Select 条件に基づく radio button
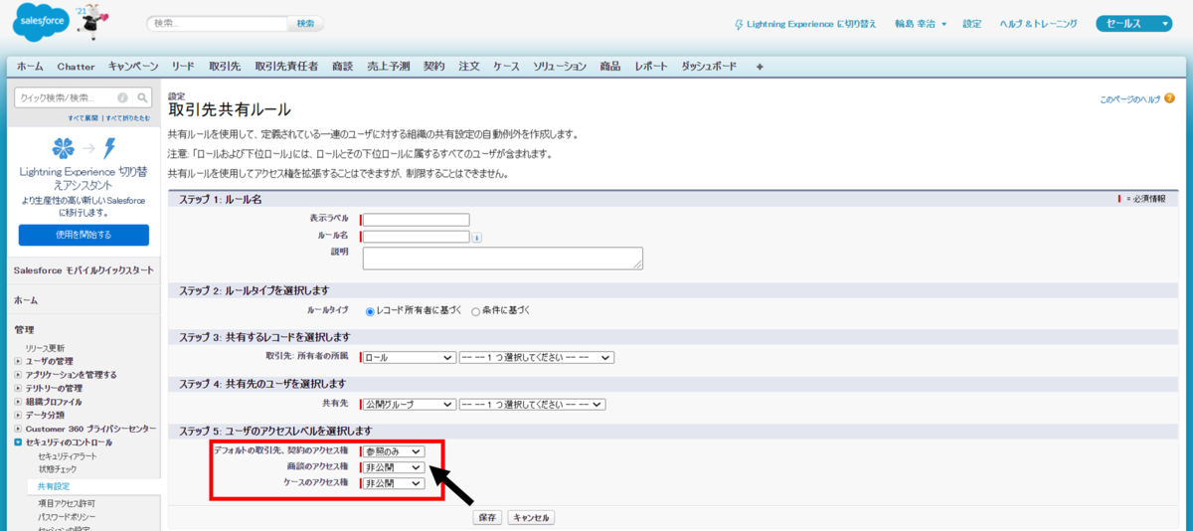Viewport: 1193px width, 531px height. 475,311
